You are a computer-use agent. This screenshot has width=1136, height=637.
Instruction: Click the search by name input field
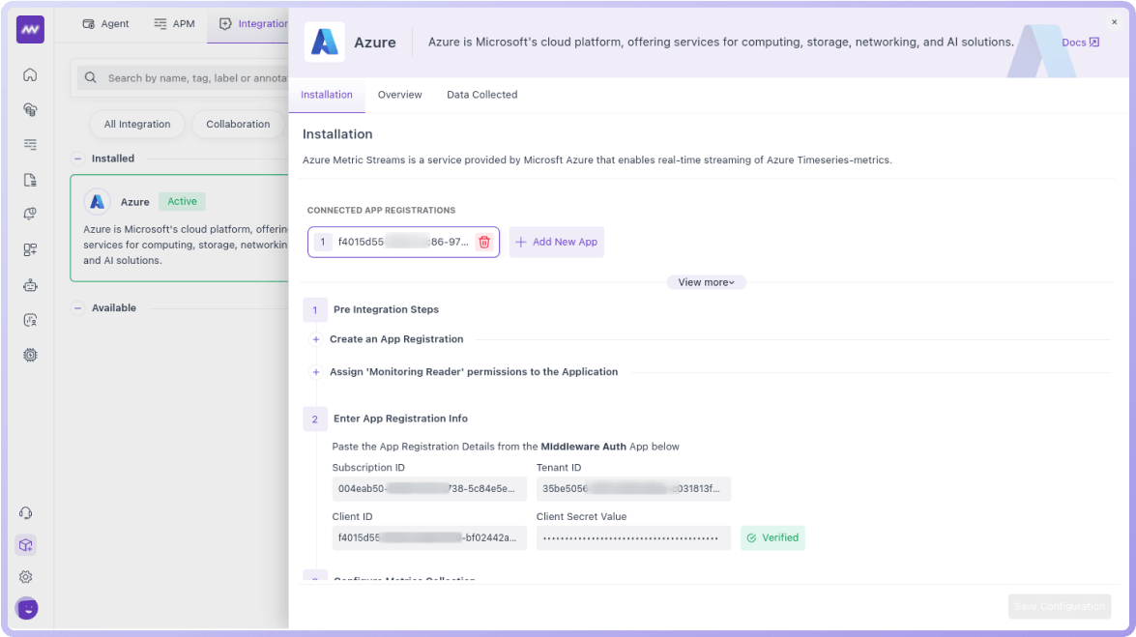pyautogui.click(x=181, y=77)
